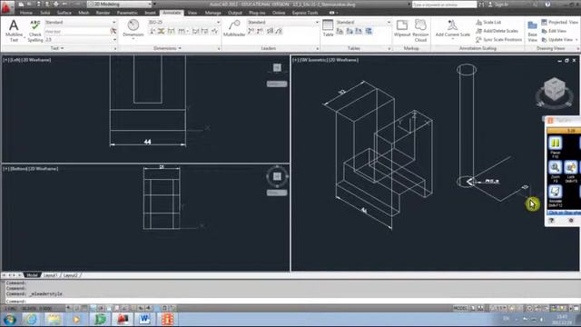Expand the Text panel
The image size is (581, 327).
57,48
